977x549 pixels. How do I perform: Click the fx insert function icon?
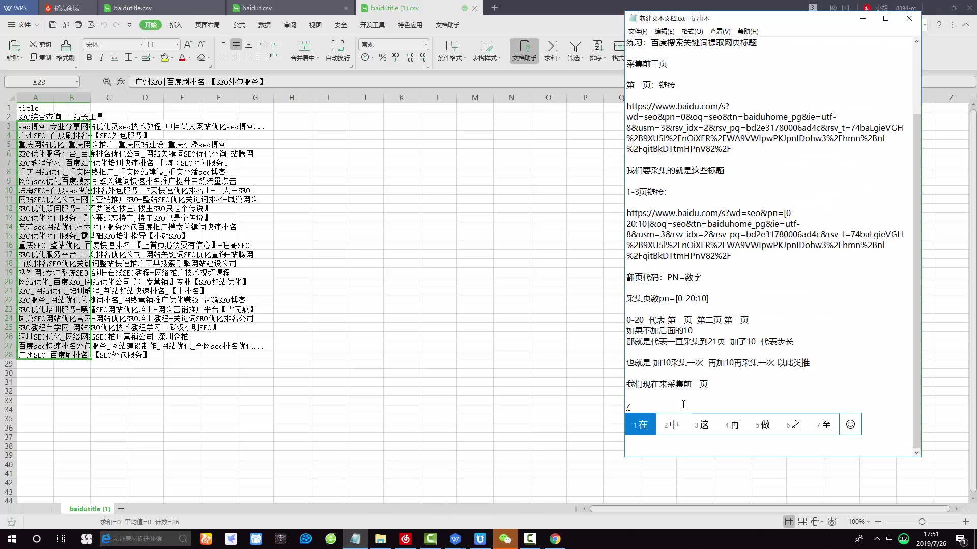click(121, 82)
